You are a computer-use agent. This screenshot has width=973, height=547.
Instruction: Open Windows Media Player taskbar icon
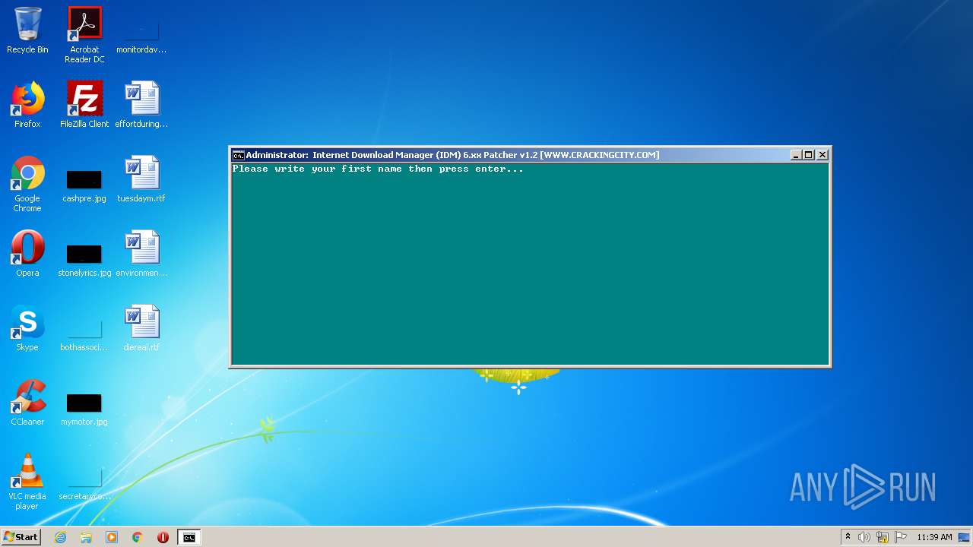pyautogui.click(x=112, y=537)
